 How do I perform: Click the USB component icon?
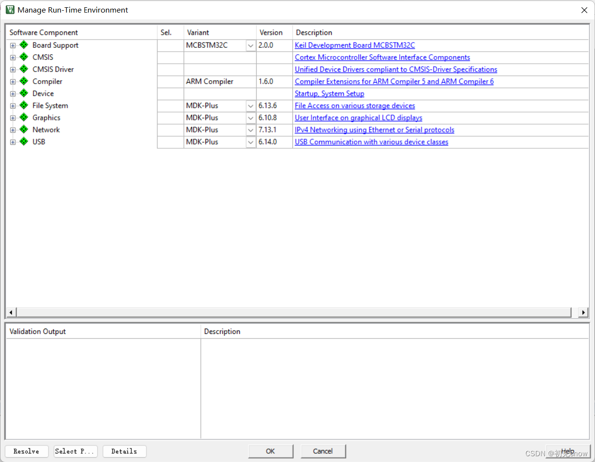coord(24,142)
